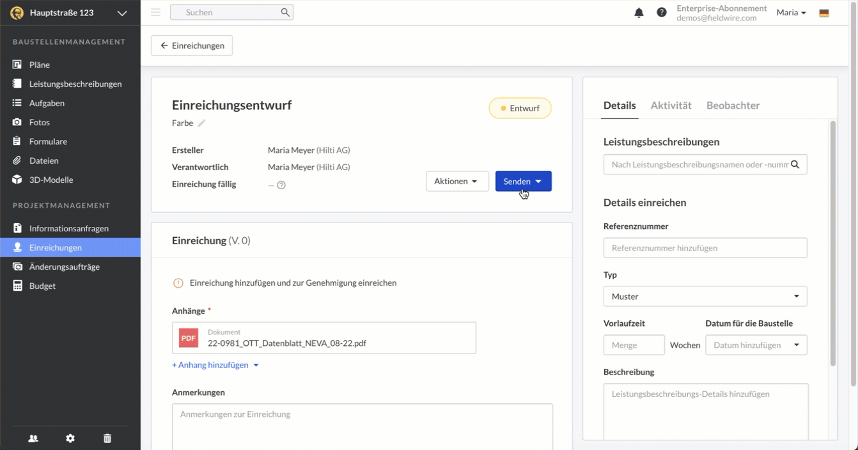Click the Referenznummer input field

pyautogui.click(x=705, y=248)
